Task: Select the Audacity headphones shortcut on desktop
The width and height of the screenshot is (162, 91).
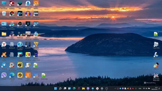Action: (28, 13)
